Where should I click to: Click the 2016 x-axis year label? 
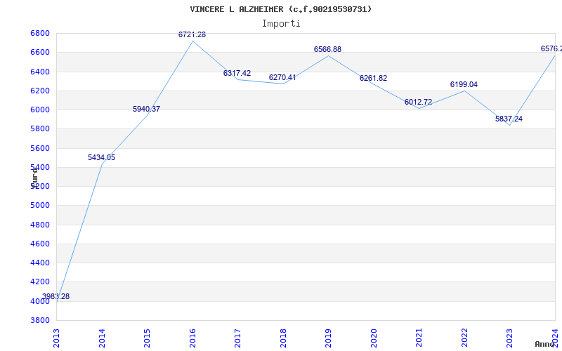pos(192,338)
